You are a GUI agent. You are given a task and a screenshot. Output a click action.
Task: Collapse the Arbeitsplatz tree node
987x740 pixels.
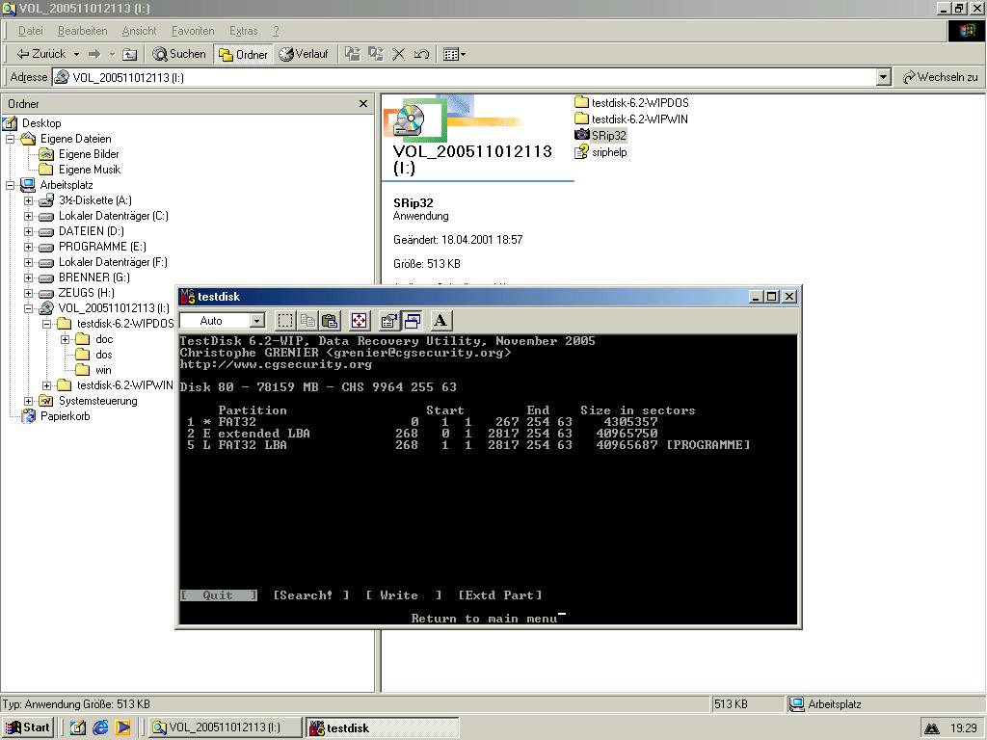point(10,186)
